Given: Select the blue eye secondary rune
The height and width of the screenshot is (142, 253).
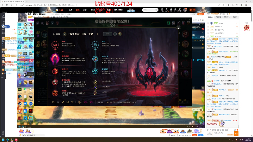Looking at the screenshot, I should pos(95,71).
